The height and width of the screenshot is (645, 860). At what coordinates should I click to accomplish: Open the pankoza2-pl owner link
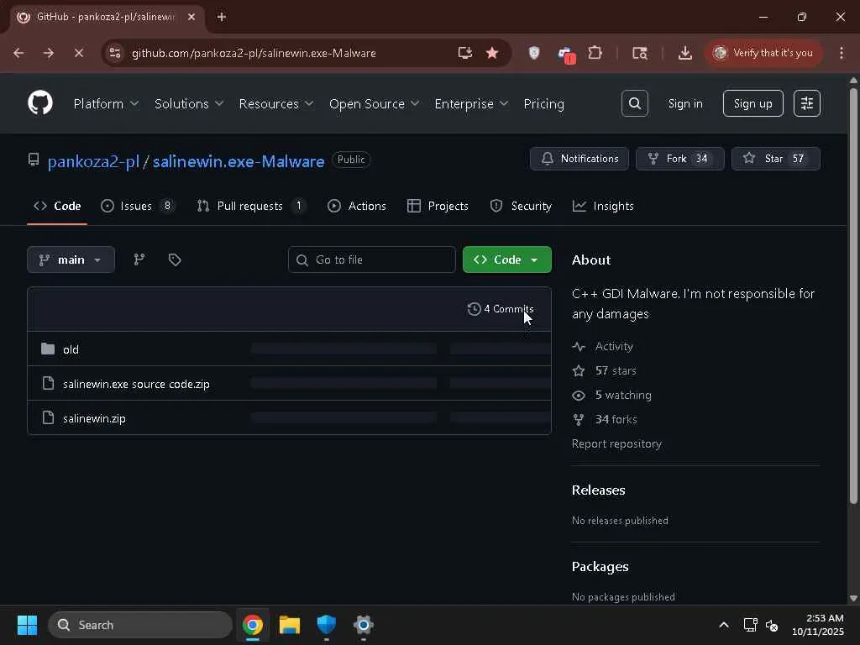click(93, 161)
